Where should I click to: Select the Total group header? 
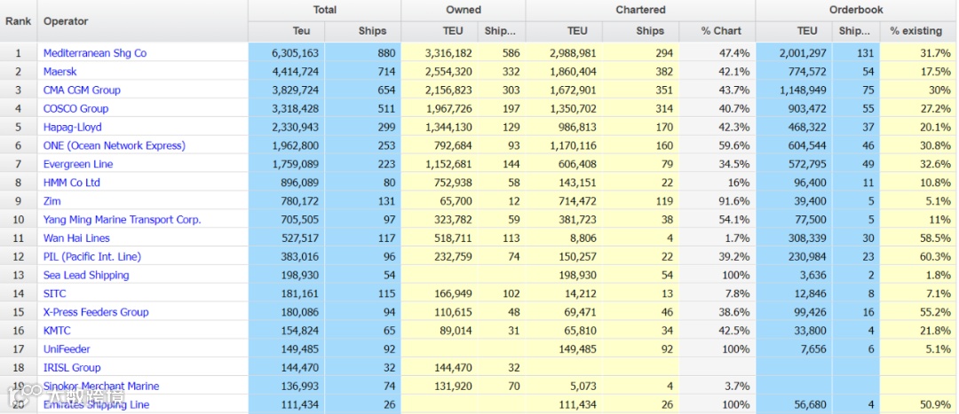(x=324, y=11)
